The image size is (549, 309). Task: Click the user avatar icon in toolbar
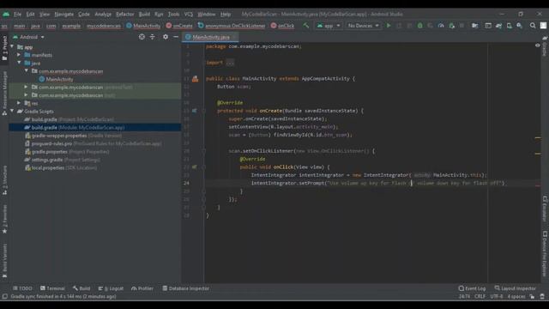(x=543, y=26)
